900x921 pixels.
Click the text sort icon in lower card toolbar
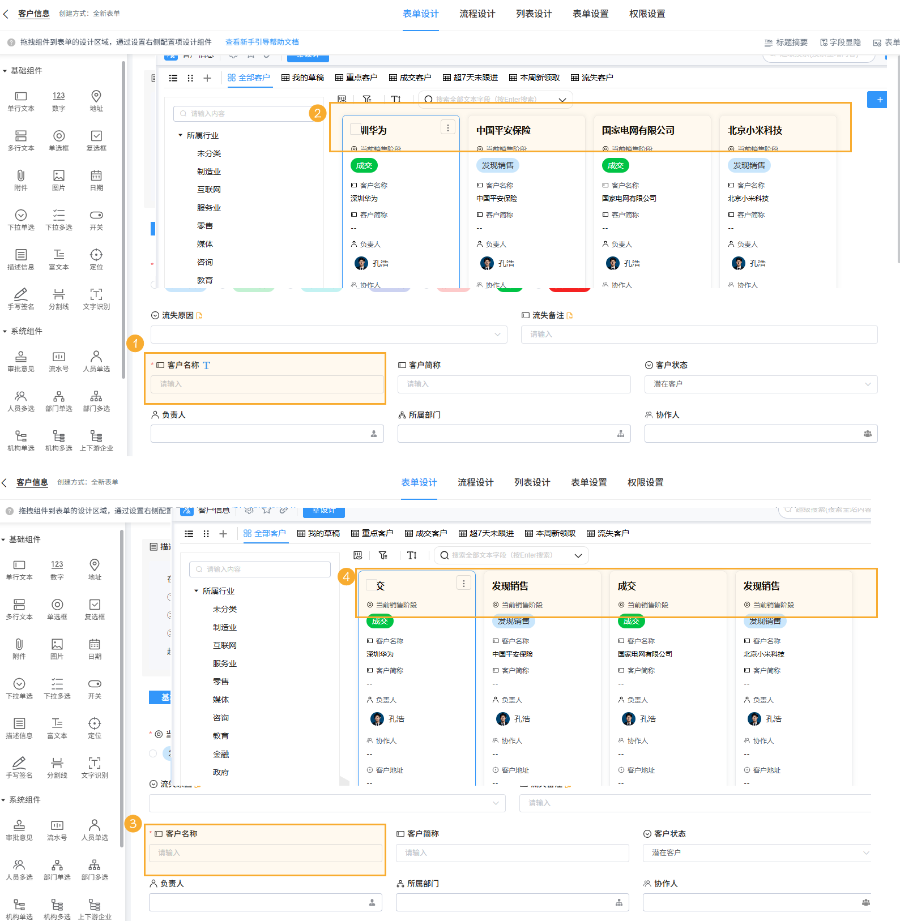tap(412, 555)
